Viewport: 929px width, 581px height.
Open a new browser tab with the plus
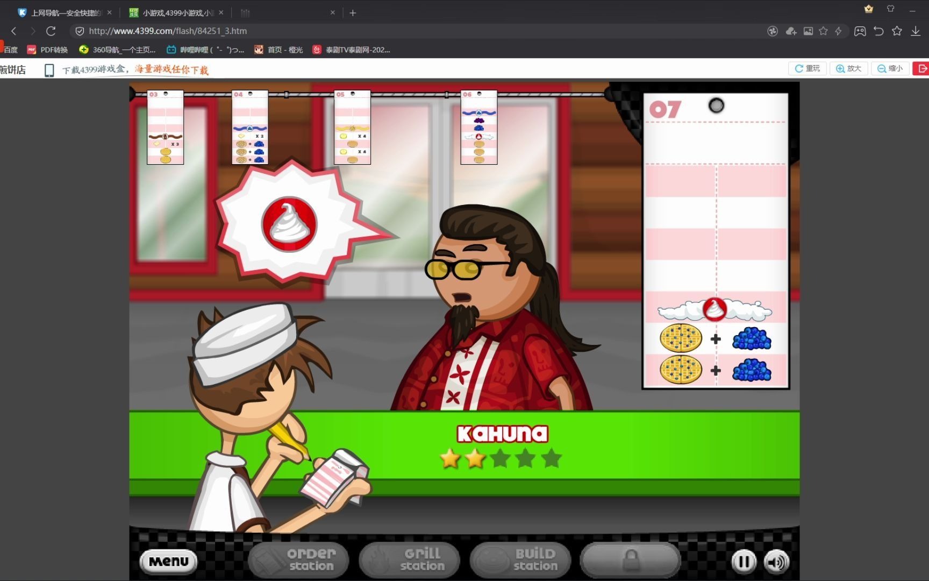click(353, 13)
